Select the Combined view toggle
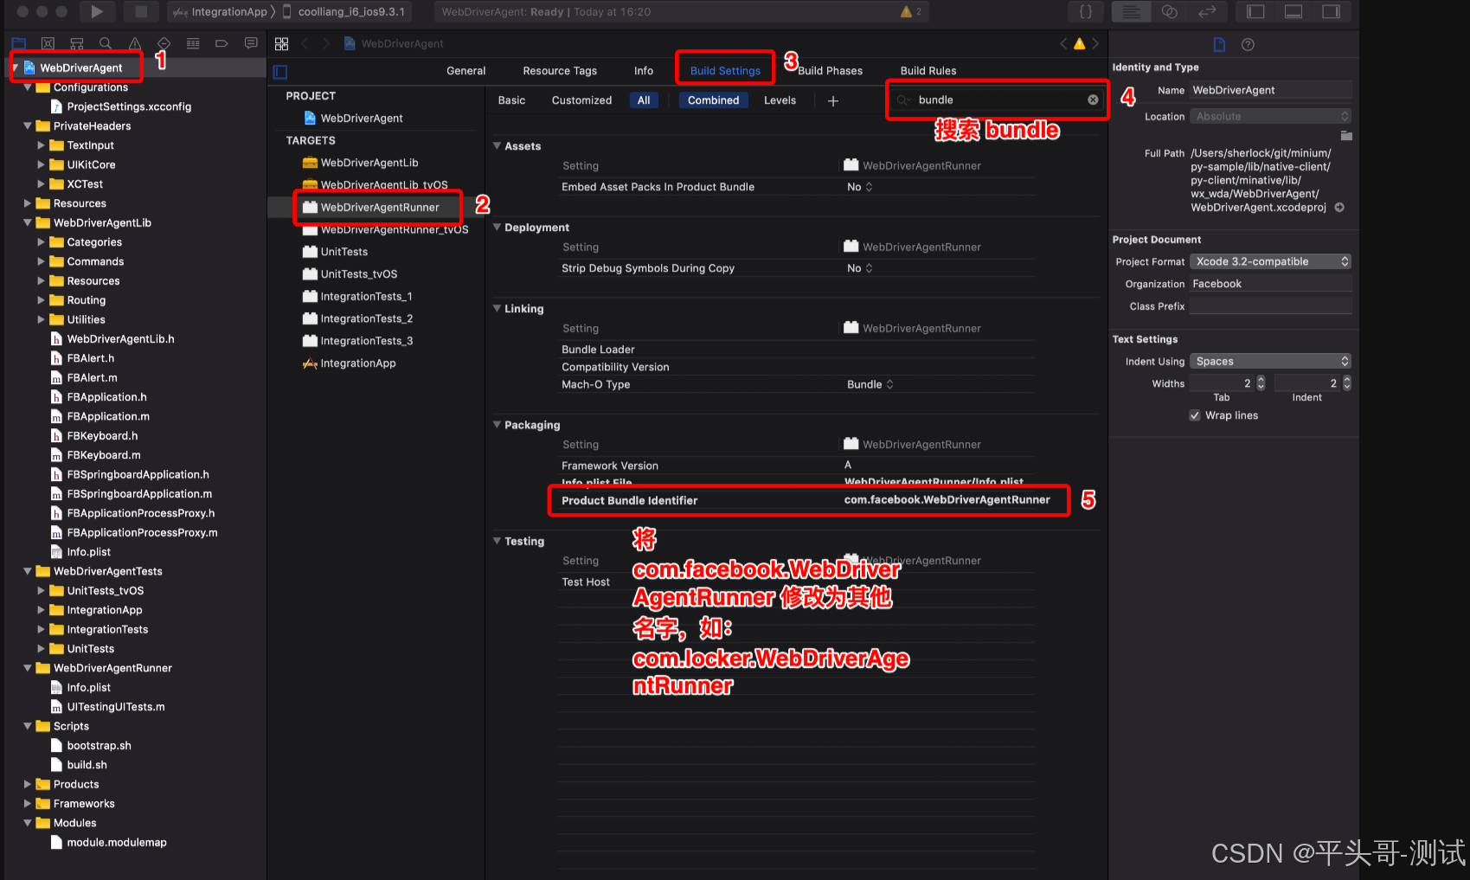The width and height of the screenshot is (1470, 880). pyautogui.click(x=714, y=100)
